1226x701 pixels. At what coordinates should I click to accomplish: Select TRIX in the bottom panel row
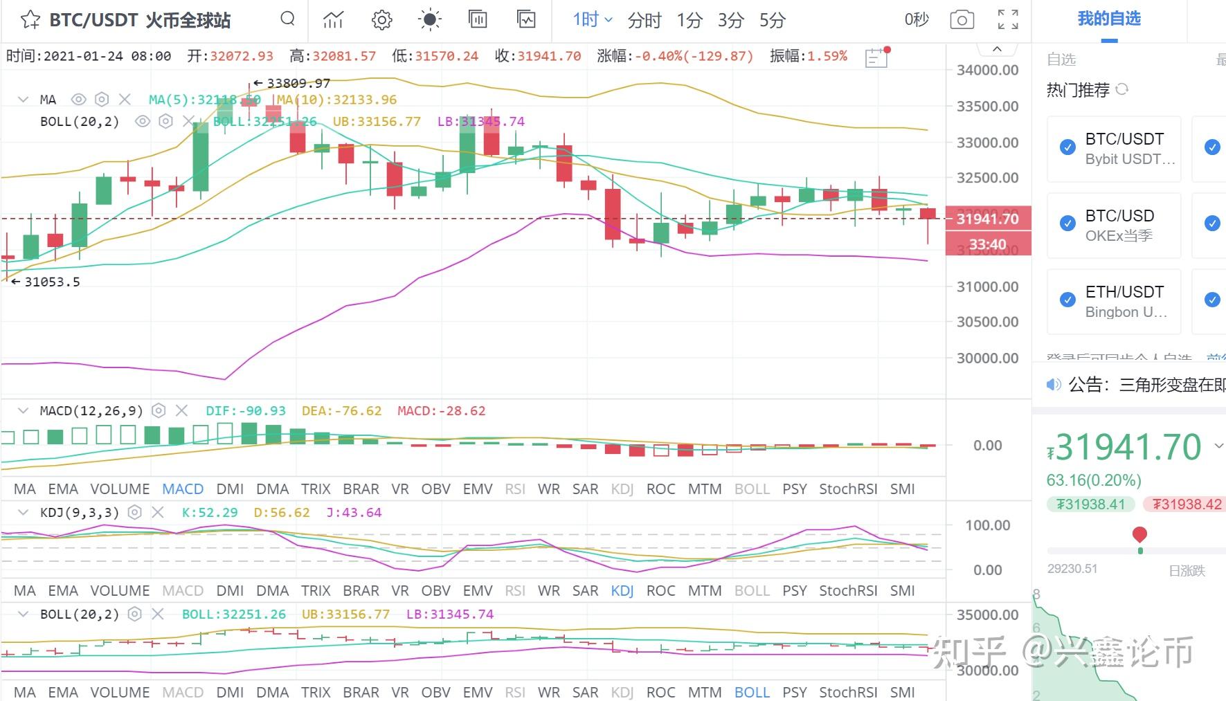tap(316, 692)
